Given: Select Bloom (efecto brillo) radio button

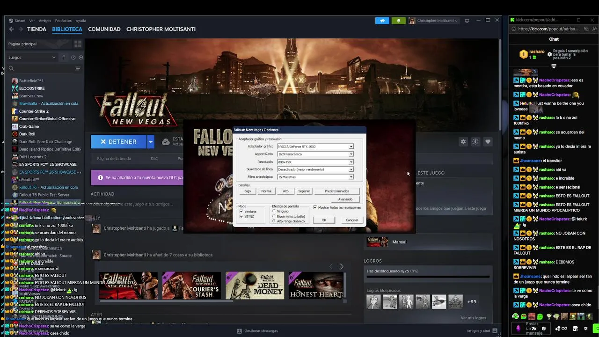Looking at the screenshot, I should (x=274, y=216).
